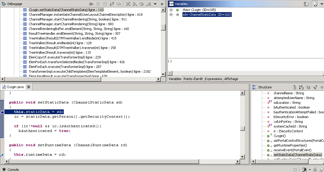Click the Step Into debug icon

click(x=128, y=4)
